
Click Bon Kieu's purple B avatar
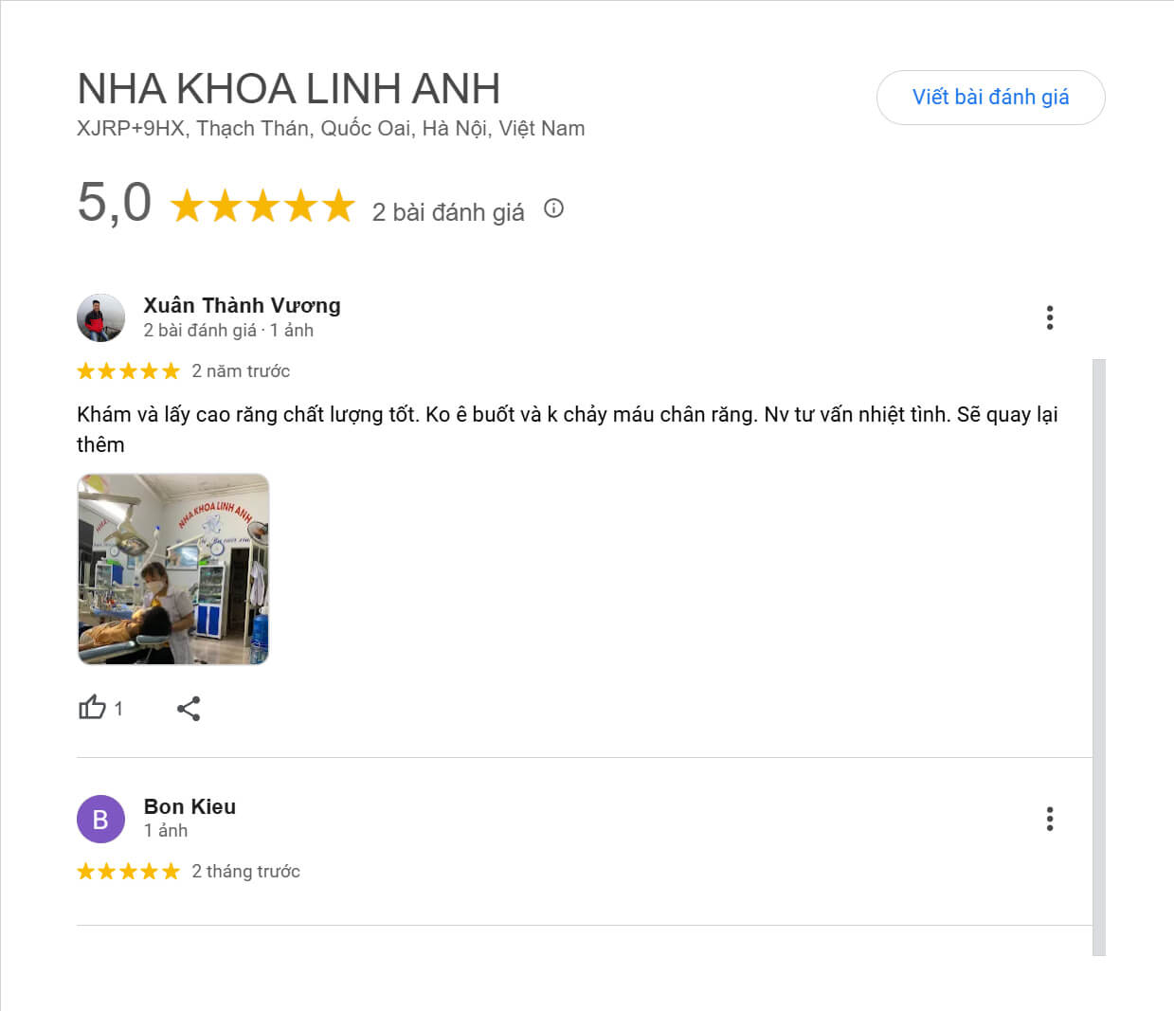point(100,819)
